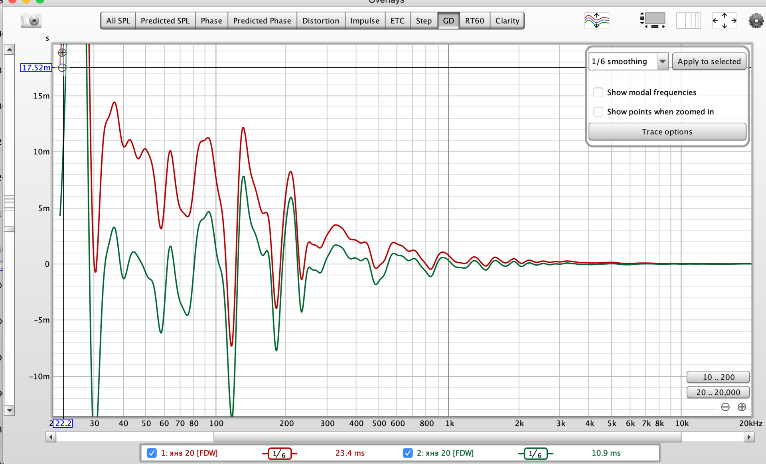The height and width of the screenshot is (464, 766).
Task: Open the RT60 tab
Action: click(475, 21)
